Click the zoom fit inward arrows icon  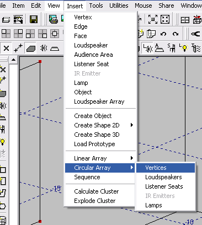tap(165, 19)
